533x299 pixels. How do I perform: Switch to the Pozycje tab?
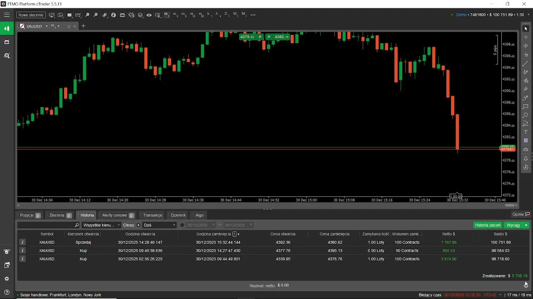pyautogui.click(x=30, y=215)
